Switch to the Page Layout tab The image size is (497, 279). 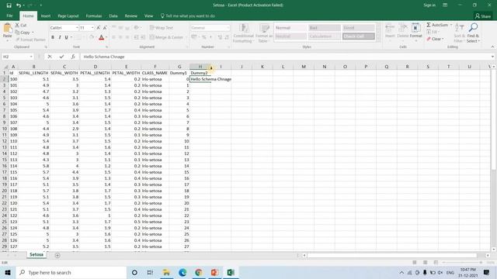68,15
